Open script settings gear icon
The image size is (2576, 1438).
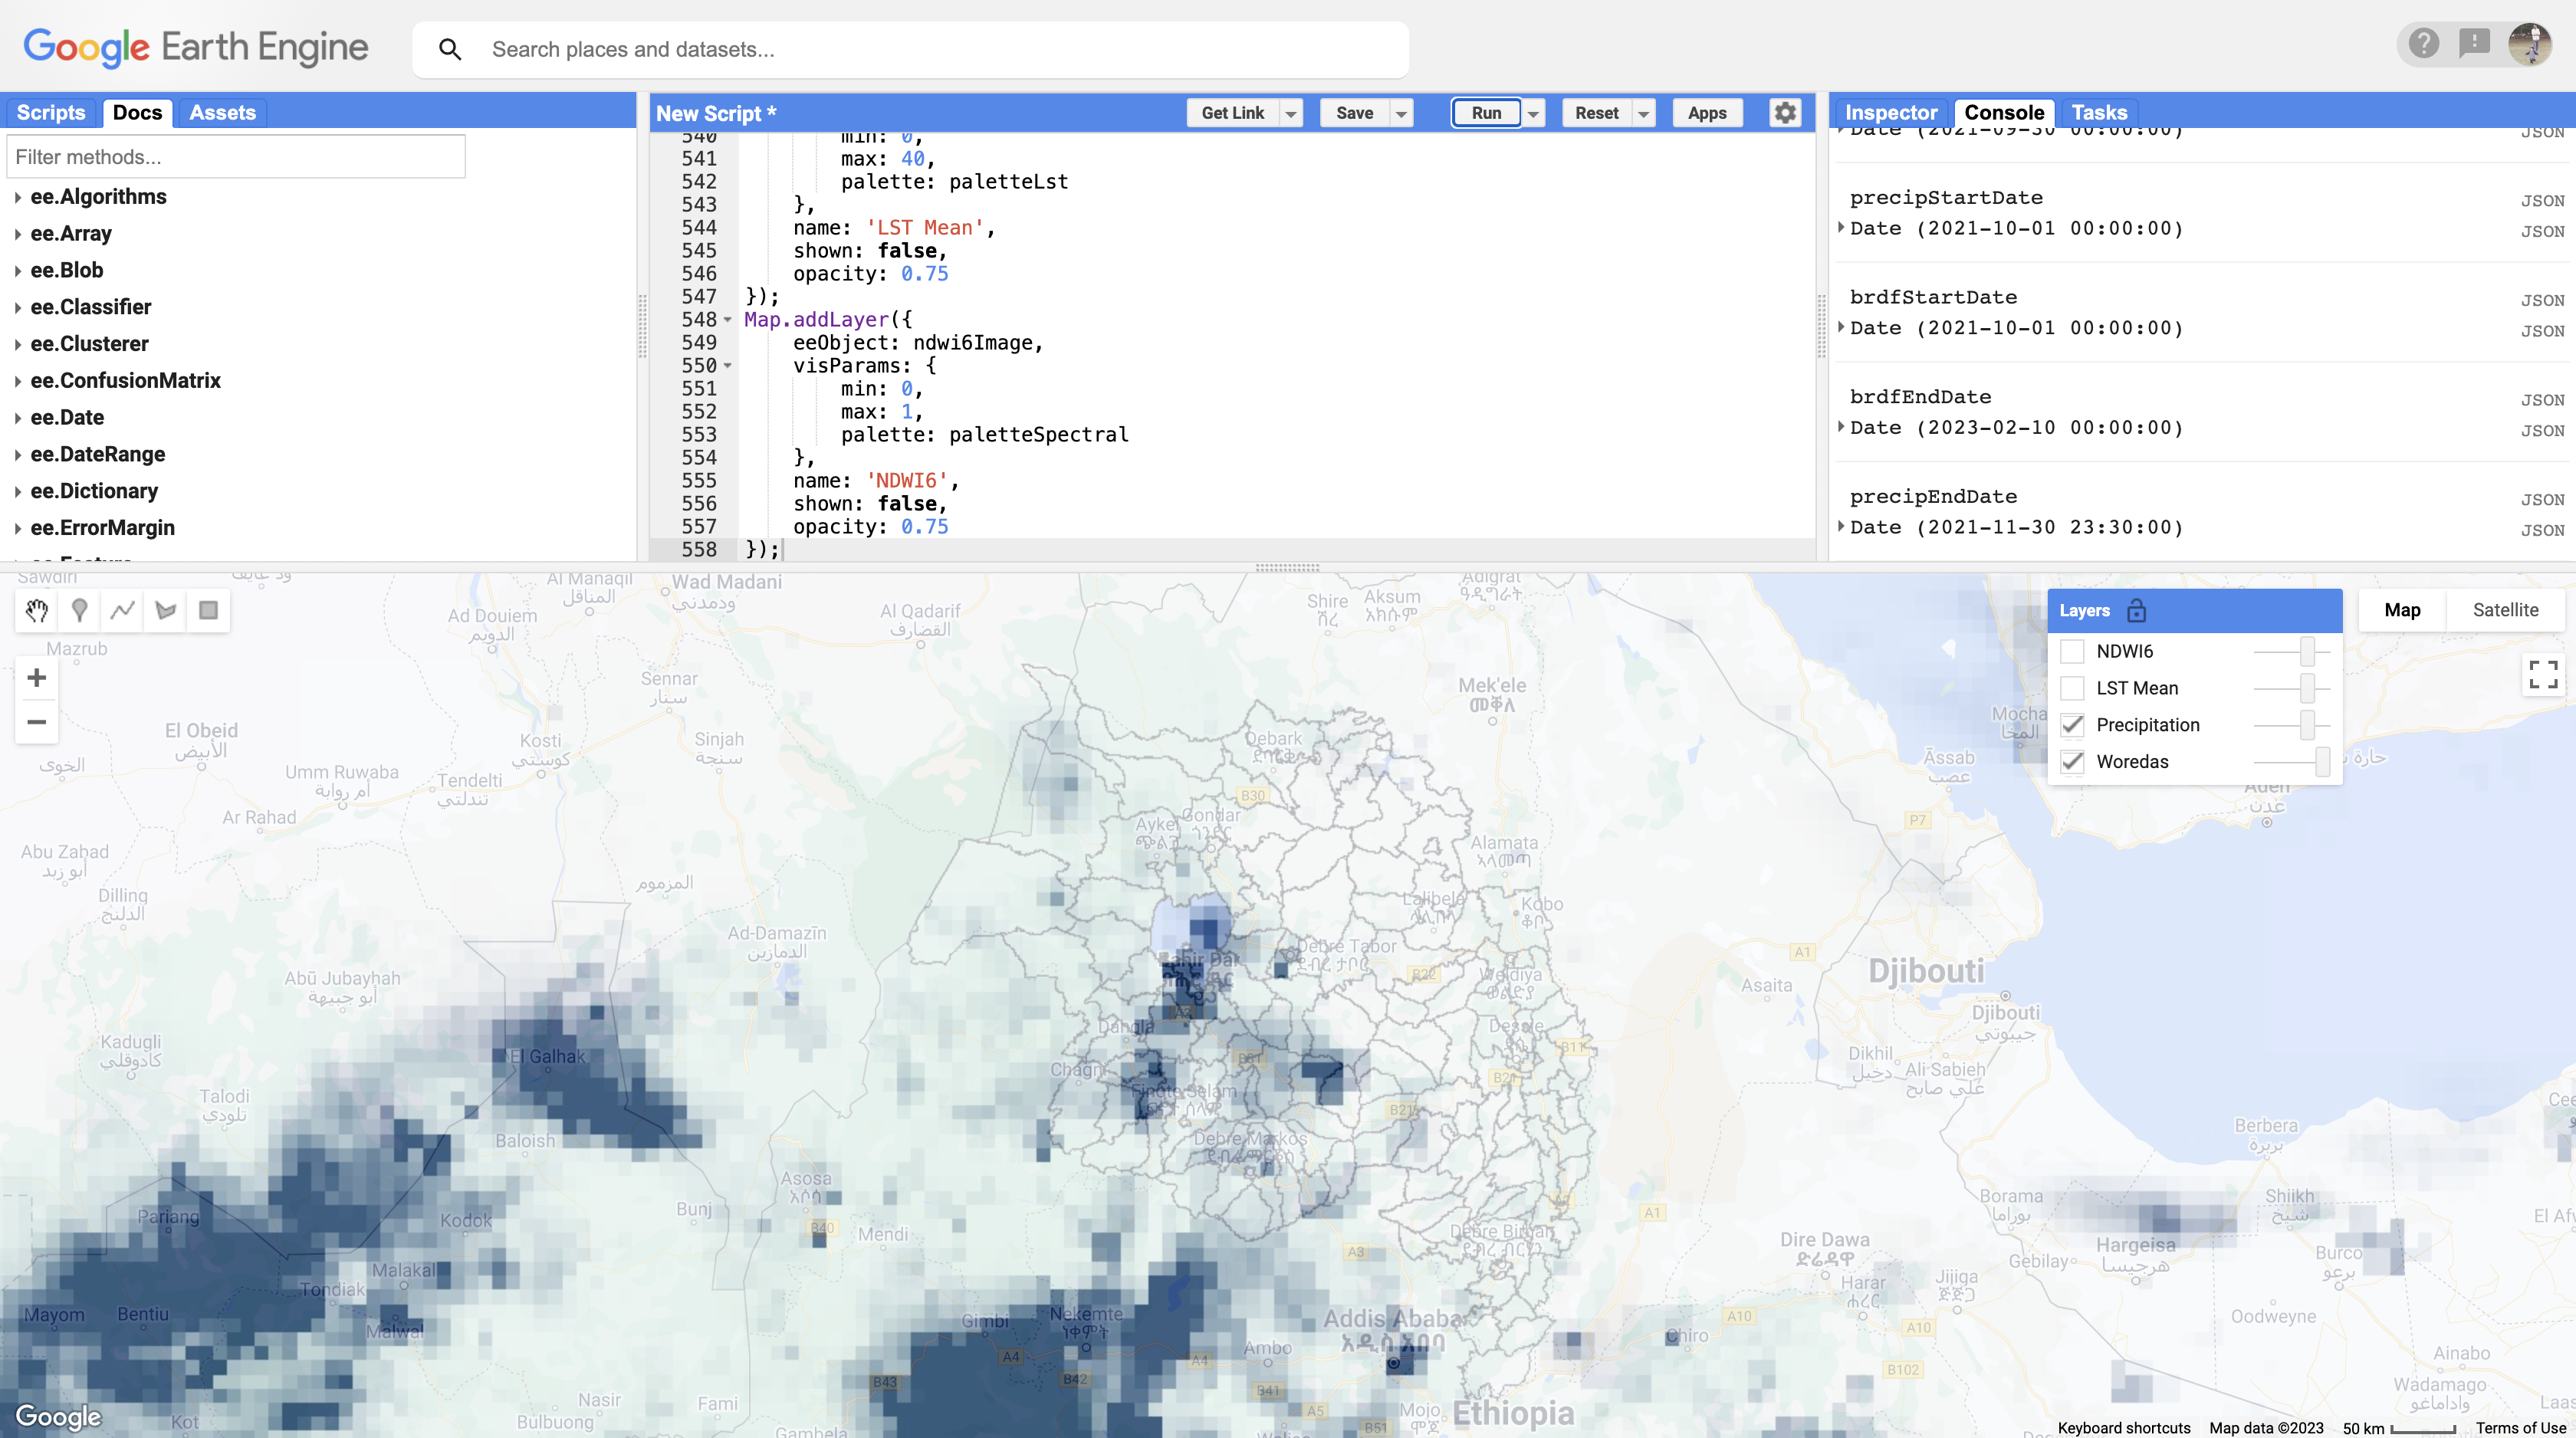tap(1785, 113)
